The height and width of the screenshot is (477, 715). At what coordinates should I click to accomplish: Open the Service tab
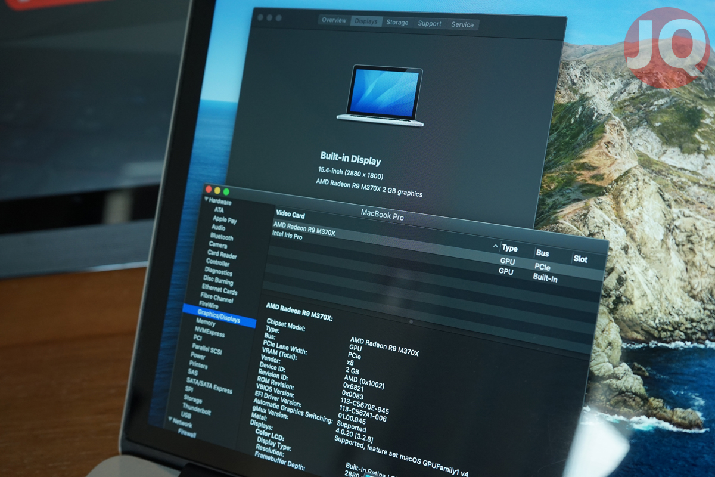coord(462,25)
